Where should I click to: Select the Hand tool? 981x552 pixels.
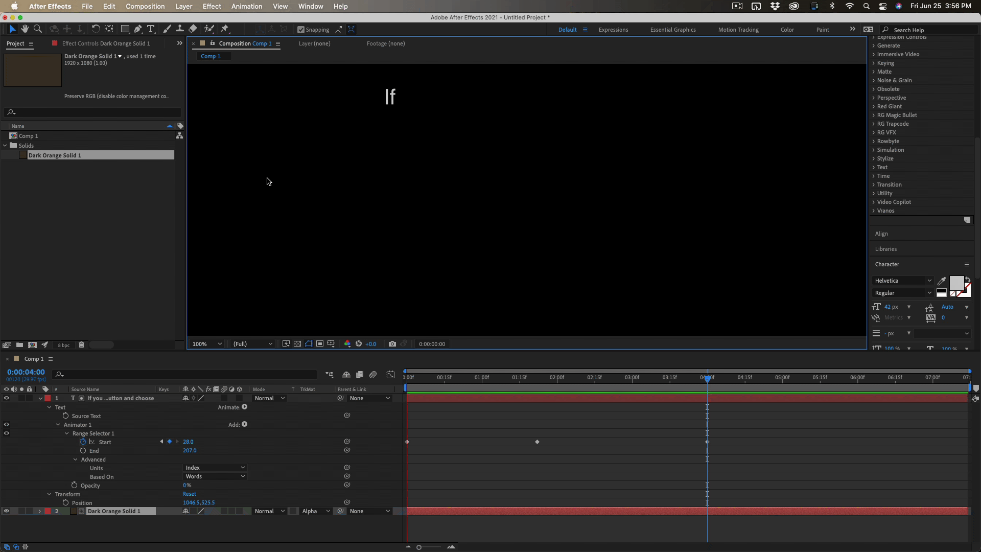pos(25,29)
